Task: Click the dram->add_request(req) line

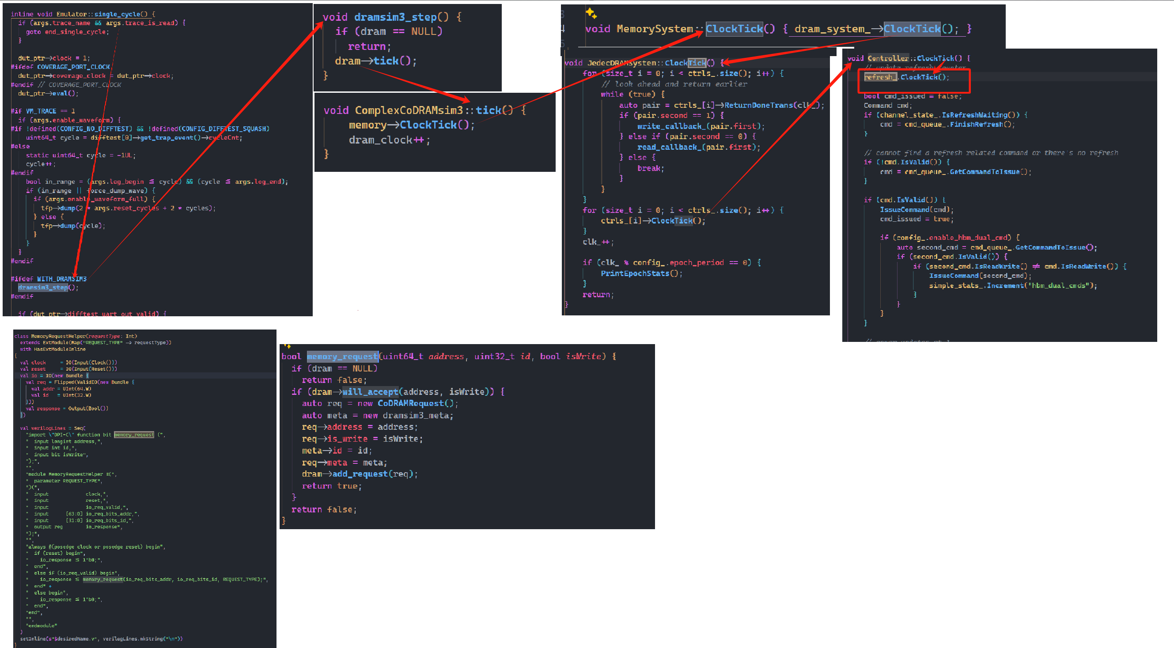Action: 360,474
